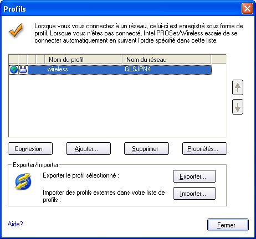This screenshot has width=256, height=239.
Task: Close the Profils dialog with X
Action: 247,9
